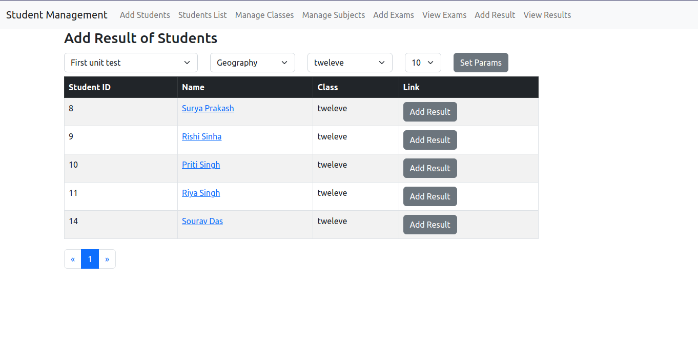This screenshot has width=698, height=341.
Task: Click Add Result for Rishi Sinha
Action: coord(429,139)
